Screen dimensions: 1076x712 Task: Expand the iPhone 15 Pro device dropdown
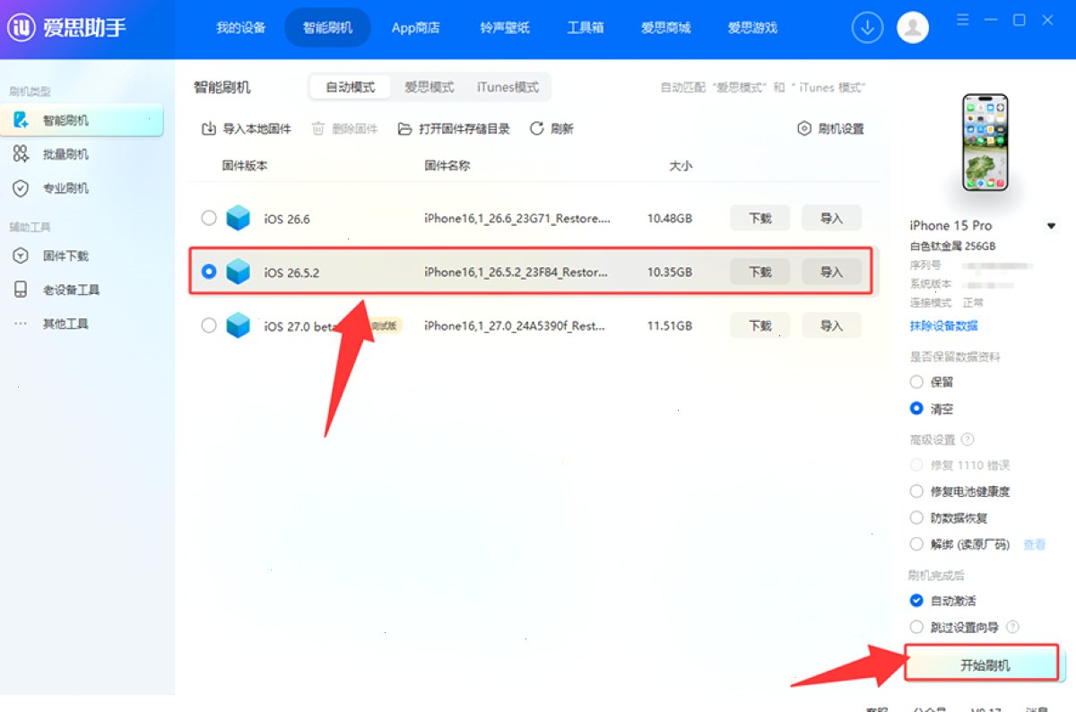[x=1052, y=226]
